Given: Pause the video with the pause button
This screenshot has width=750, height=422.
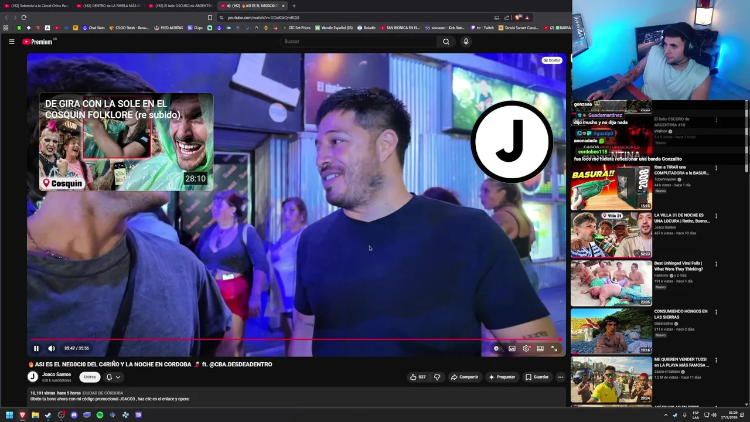Looking at the screenshot, I should tap(36, 348).
